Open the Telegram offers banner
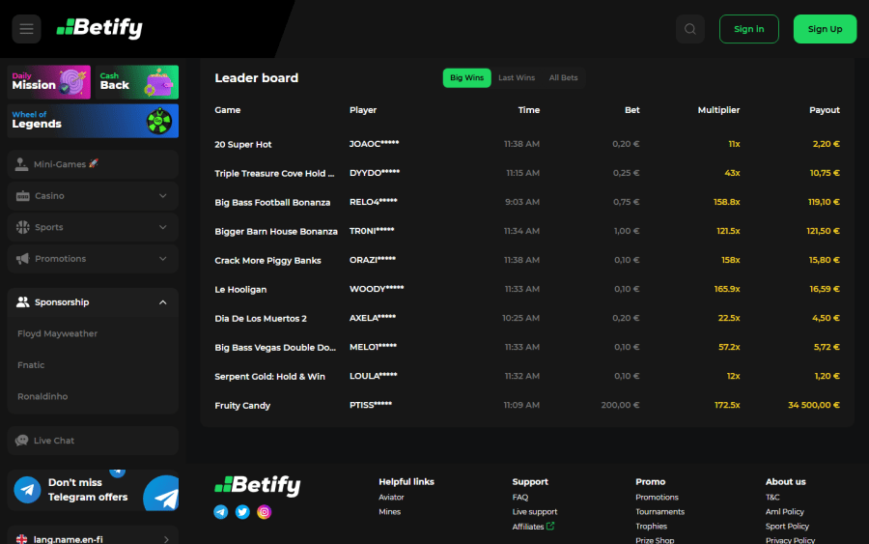The width and height of the screenshot is (869, 544). pos(93,490)
